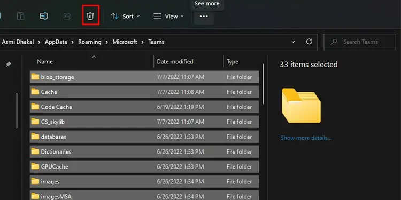Click the Rename icon in toolbar
401x200 pixels.
tap(44, 16)
